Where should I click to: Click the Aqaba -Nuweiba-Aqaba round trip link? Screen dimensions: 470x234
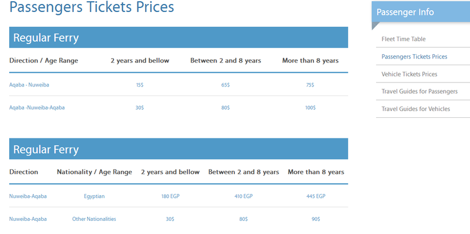point(37,108)
